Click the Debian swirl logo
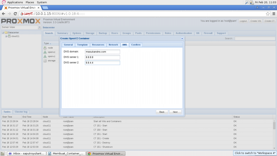Screen dimensions: 277x156 click(x=4, y=2)
